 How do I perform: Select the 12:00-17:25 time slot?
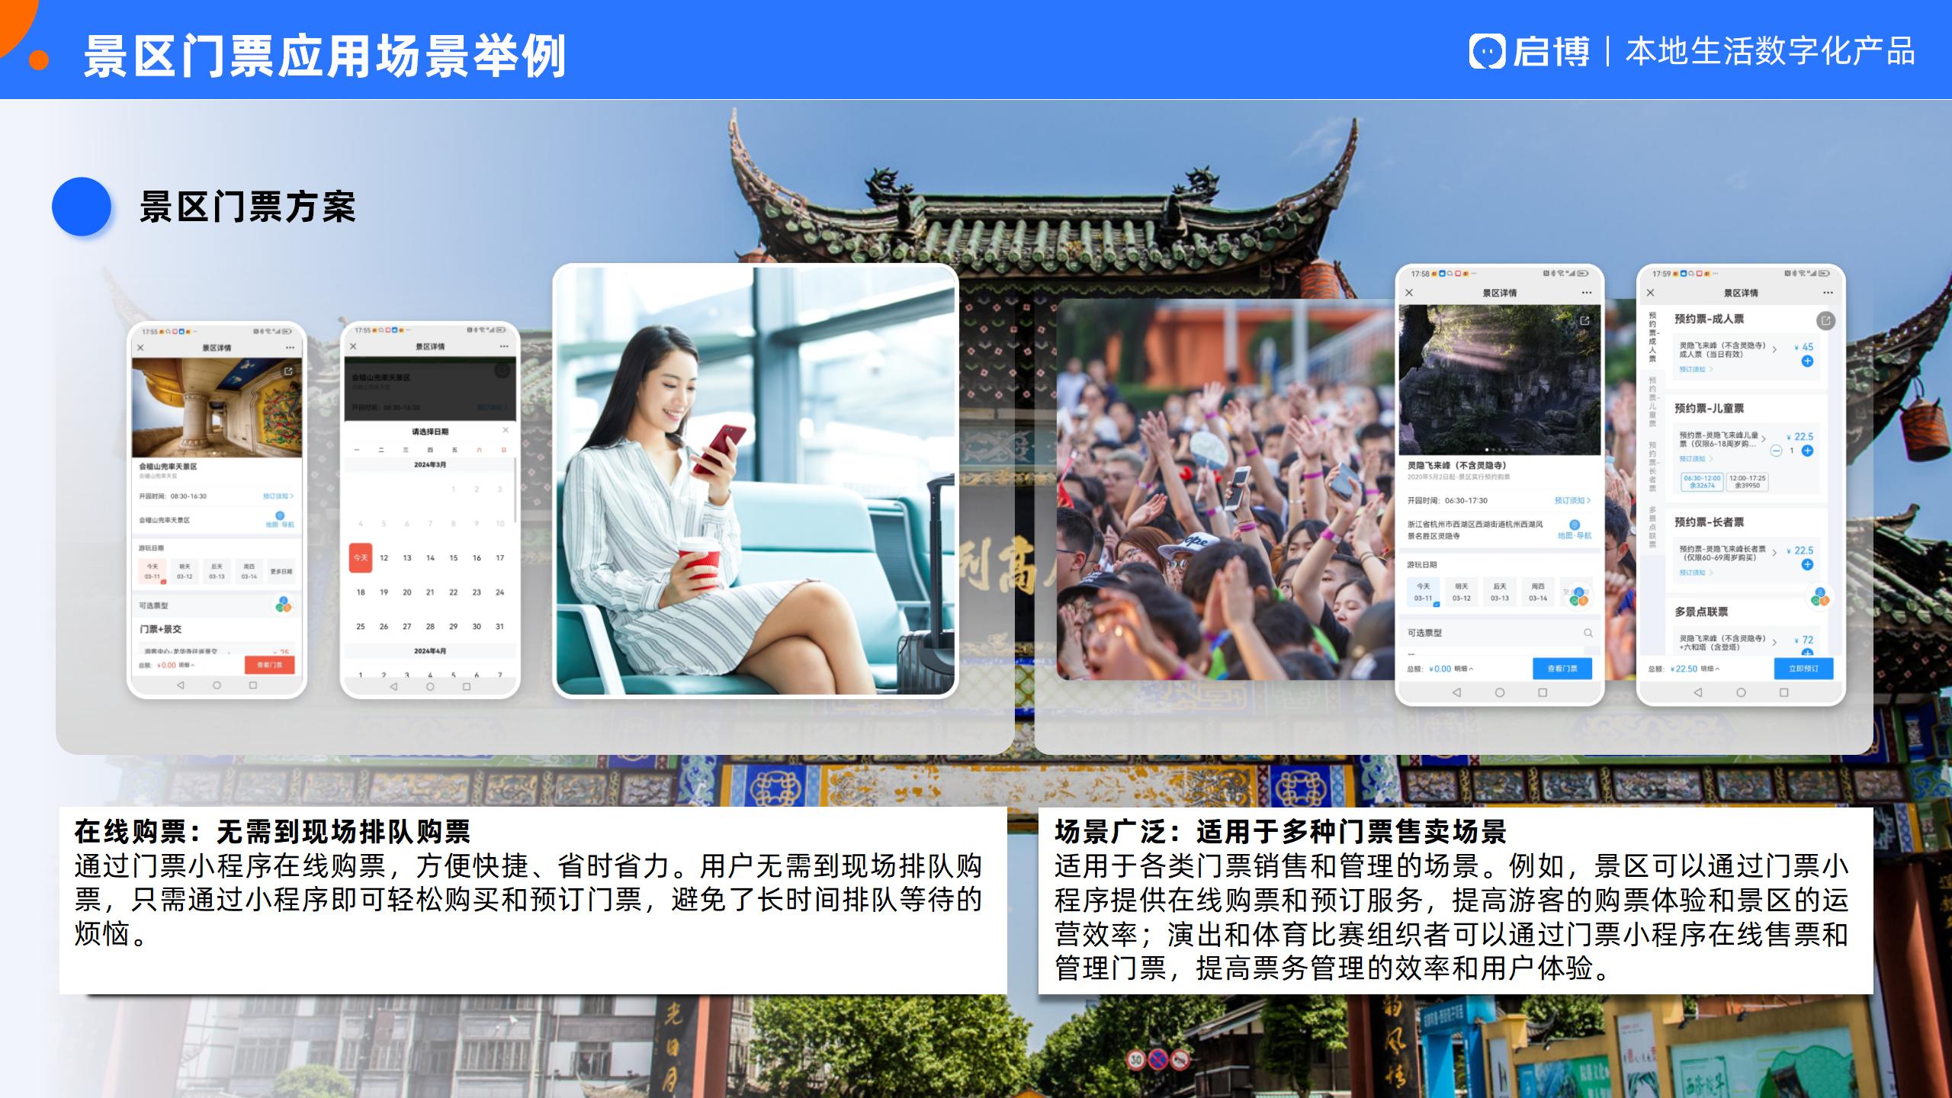coord(1747,482)
